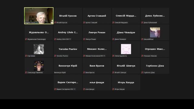
Task: Click muted mic icon beside Діана Чіквадзе label
Action: [113, 39]
